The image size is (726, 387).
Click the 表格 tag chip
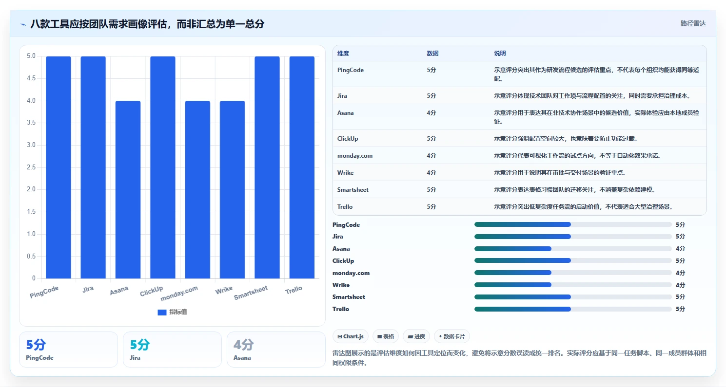(386, 336)
